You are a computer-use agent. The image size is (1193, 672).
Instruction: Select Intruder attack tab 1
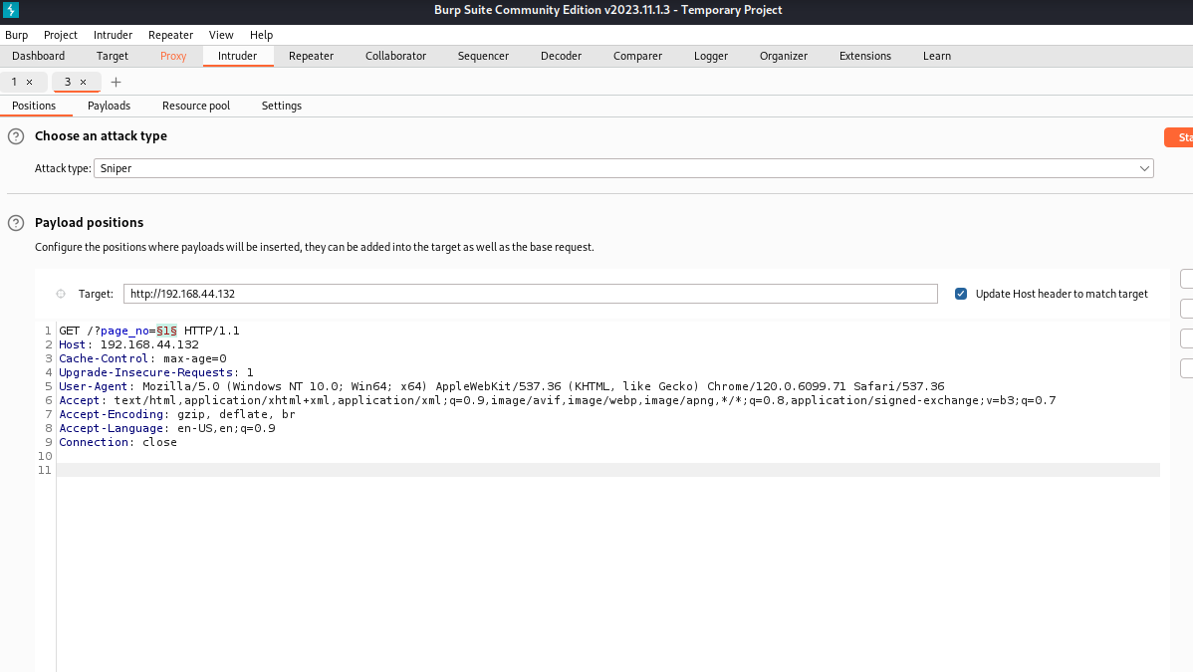tap(14, 83)
